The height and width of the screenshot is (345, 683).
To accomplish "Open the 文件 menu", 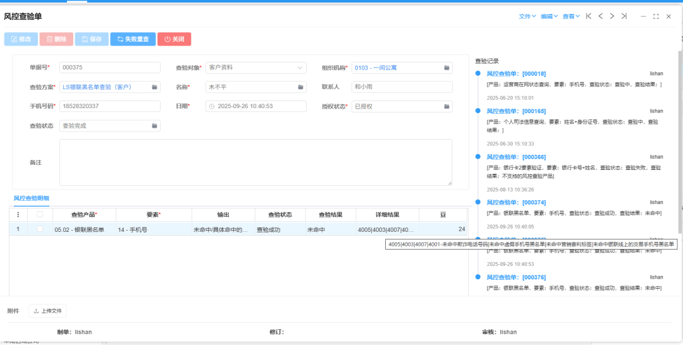I will click(527, 16).
